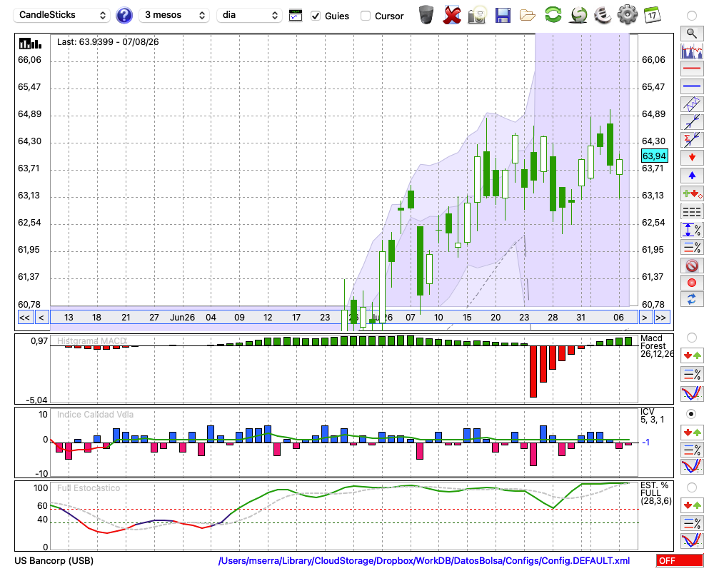Click the blue question mark help icon
Screen dimensions: 714x571
coord(124,16)
